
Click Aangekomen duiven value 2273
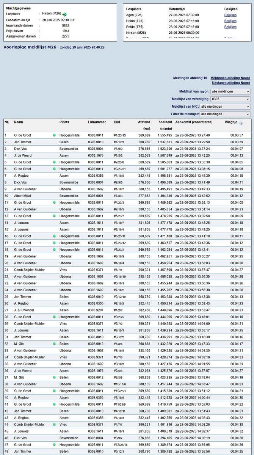coord(66,36)
